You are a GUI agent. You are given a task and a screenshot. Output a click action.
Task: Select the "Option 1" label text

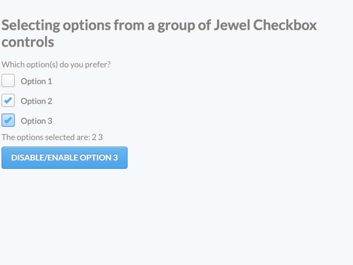[x=36, y=81]
